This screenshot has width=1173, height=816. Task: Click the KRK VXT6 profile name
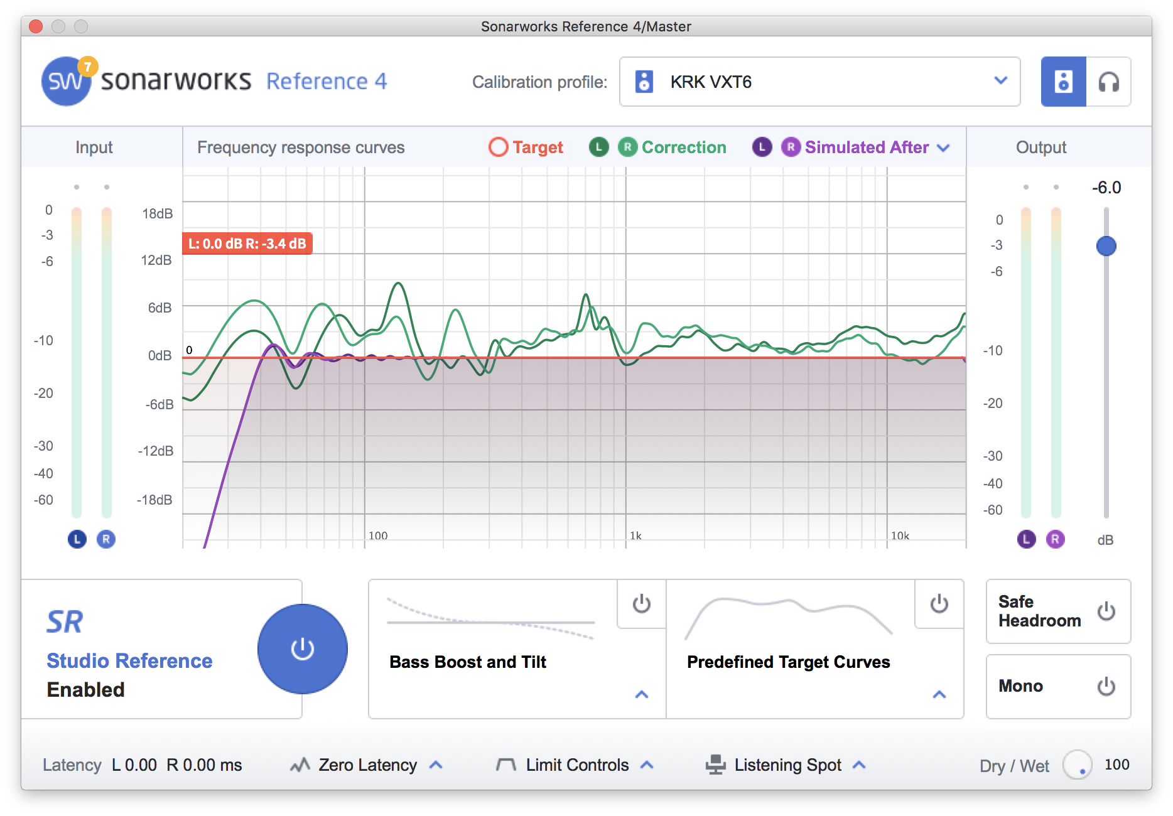[x=711, y=82]
